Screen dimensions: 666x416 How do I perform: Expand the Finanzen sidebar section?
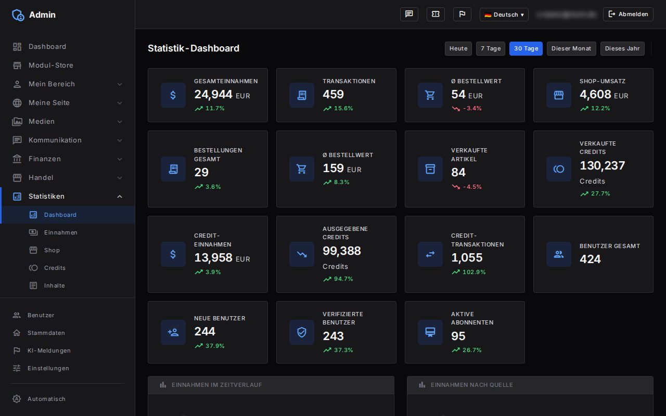click(68, 159)
